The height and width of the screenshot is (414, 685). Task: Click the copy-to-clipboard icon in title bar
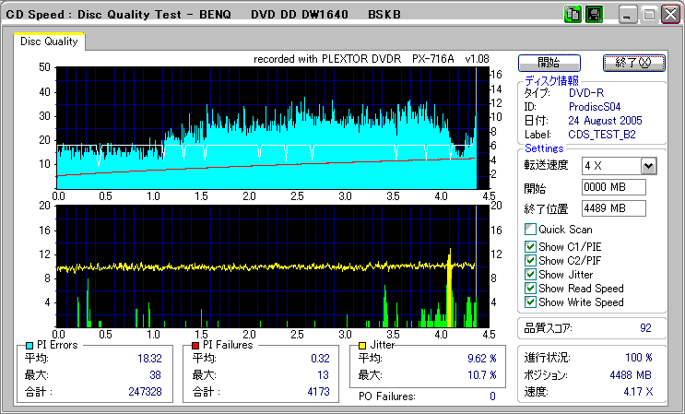[x=573, y=15]
